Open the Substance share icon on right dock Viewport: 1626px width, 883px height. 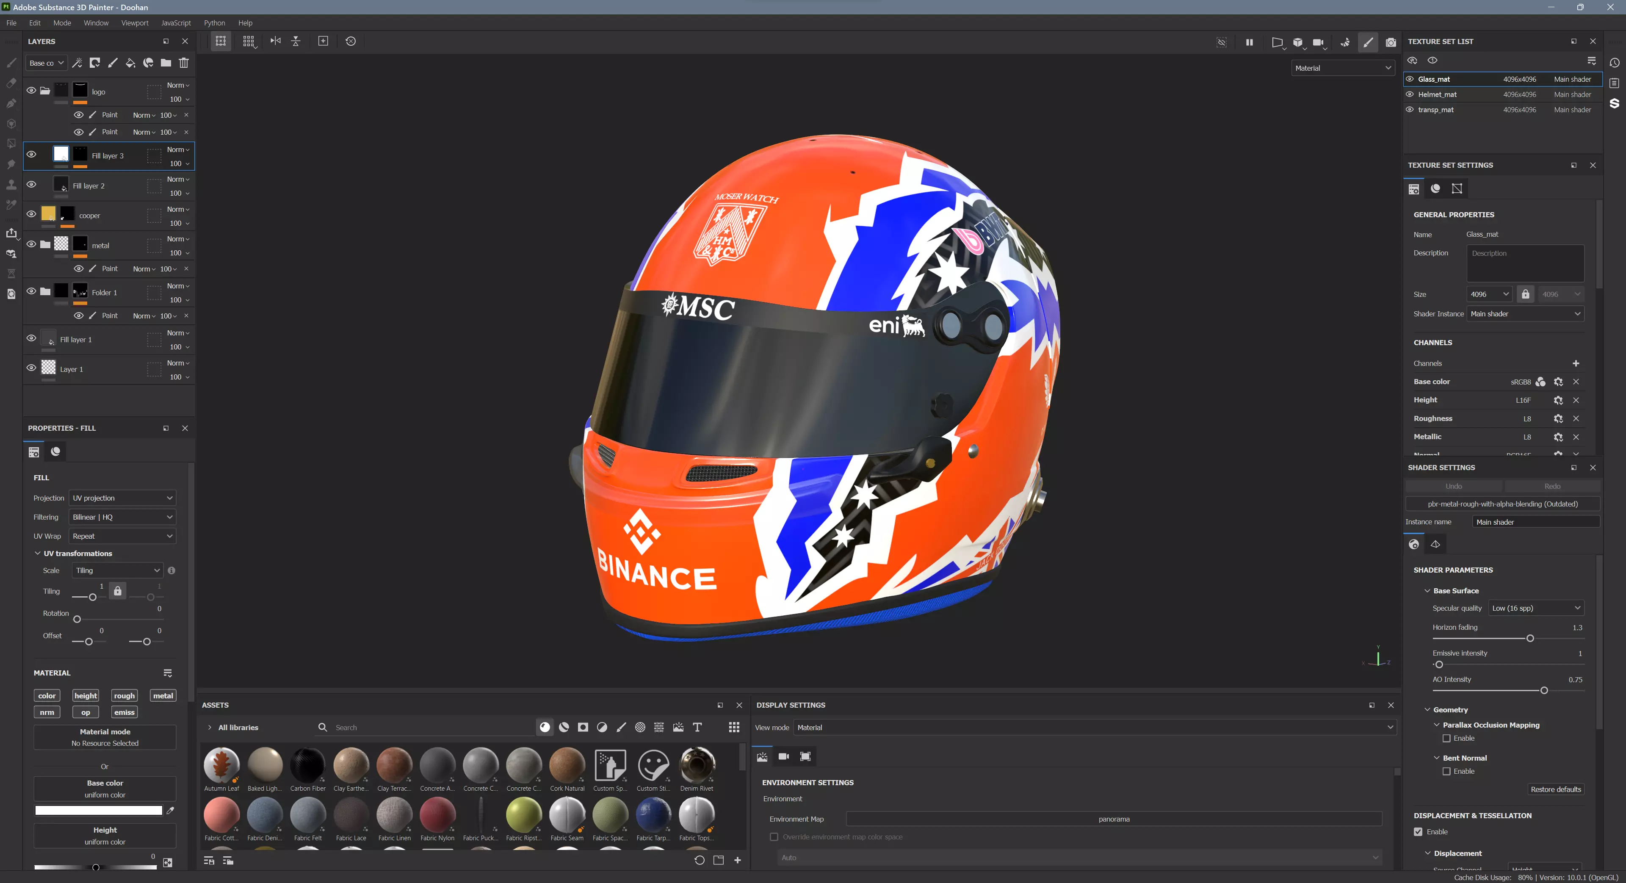1614,103
